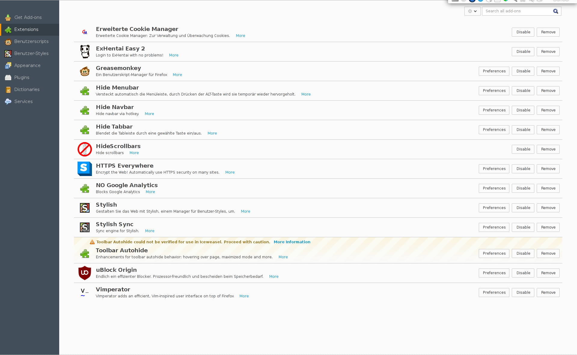Image resolution: width=577 pixels, height=355 pixels.
Task: Click the NO Google Analytics puzzle icon
Action: pyautogui.click(x=85, y=188)
